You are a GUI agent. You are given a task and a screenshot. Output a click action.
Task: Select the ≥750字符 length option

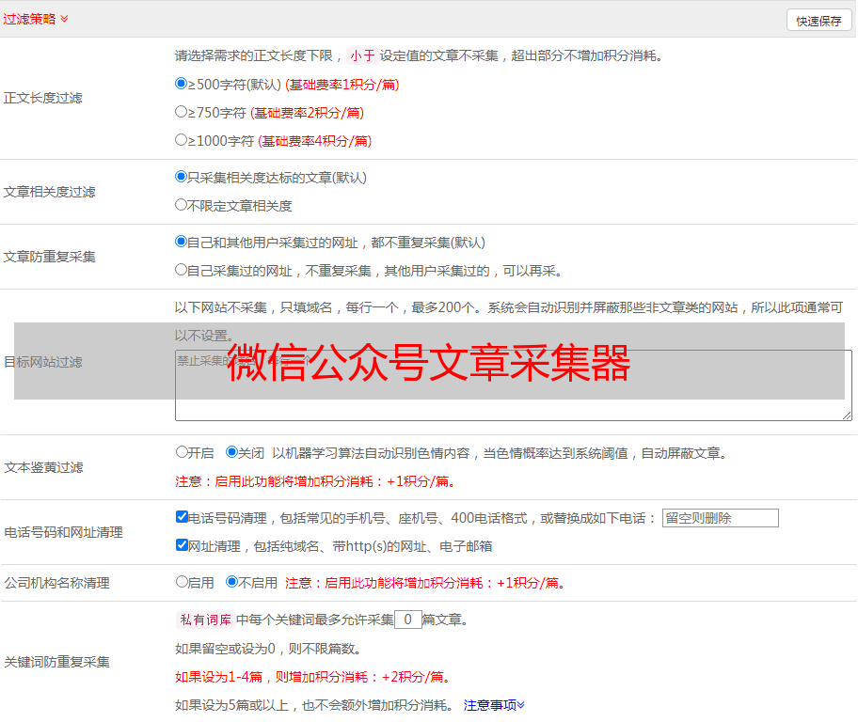[x=182, y=112]
